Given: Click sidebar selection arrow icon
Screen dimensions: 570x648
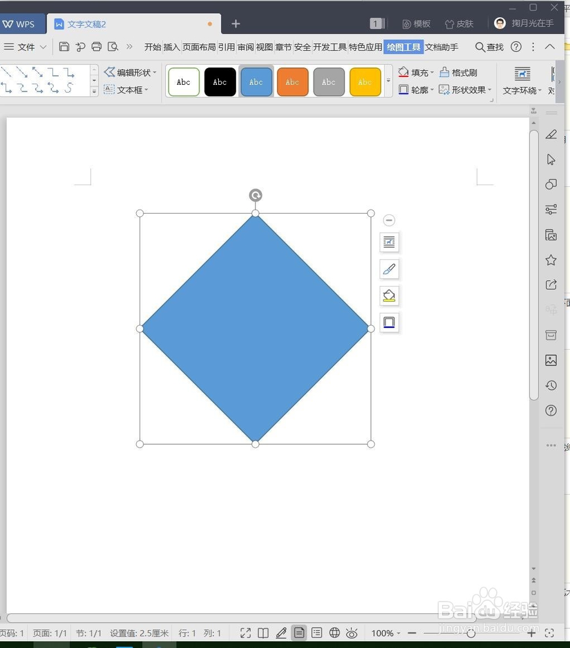Looking at the screenshot, I should pos(551,159).
